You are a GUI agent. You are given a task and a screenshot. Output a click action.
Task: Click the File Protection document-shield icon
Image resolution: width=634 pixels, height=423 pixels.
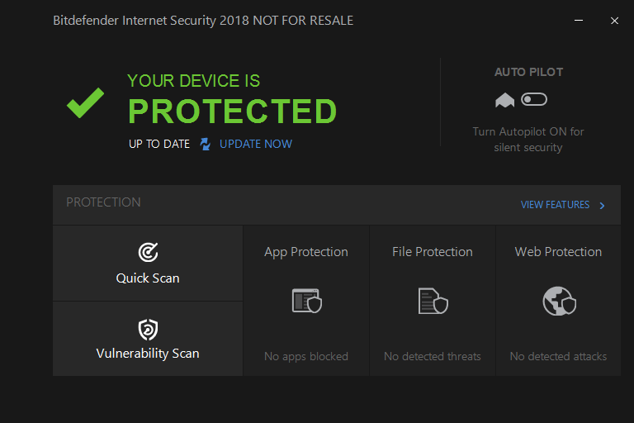coord(433,301)
